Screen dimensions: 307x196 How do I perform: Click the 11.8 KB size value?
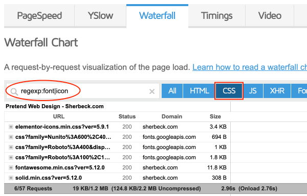click(x=217, y=168)
